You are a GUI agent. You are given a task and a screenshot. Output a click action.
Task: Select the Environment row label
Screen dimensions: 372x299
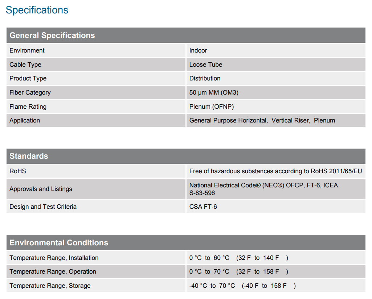click(x=27, y=50)
